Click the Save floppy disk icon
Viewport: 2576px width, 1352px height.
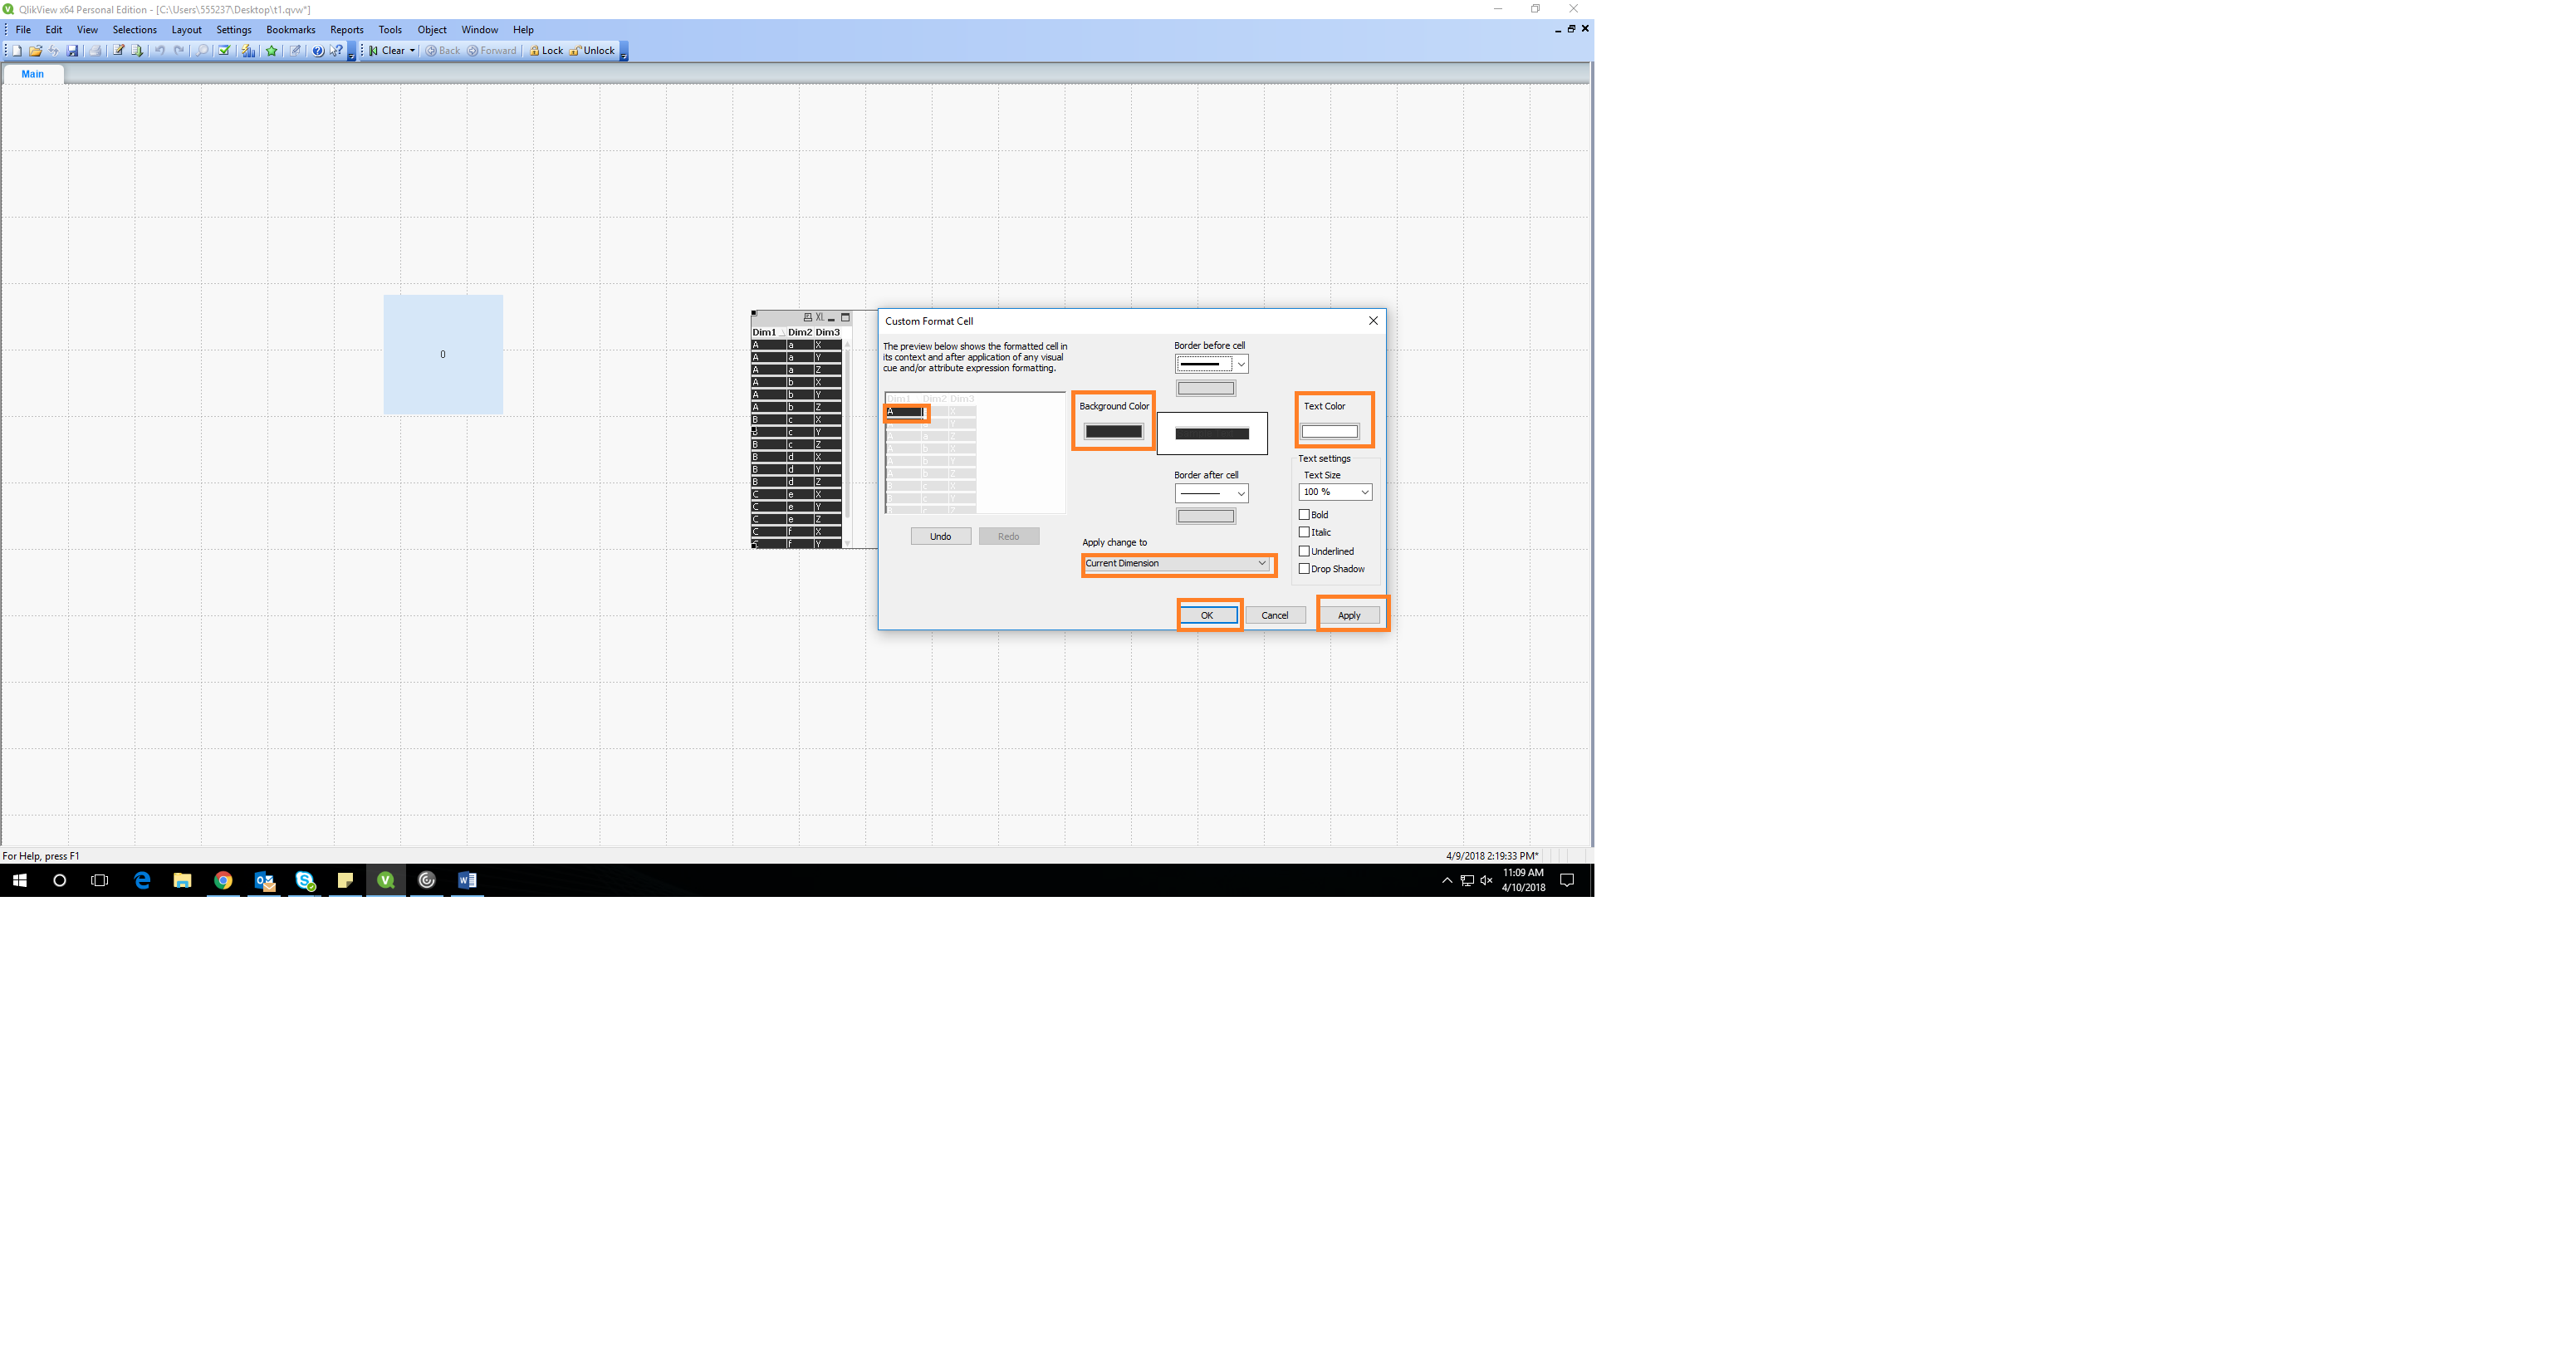click(72, 50)
